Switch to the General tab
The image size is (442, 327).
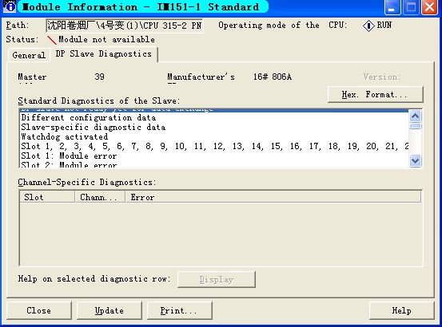[29, 55]
